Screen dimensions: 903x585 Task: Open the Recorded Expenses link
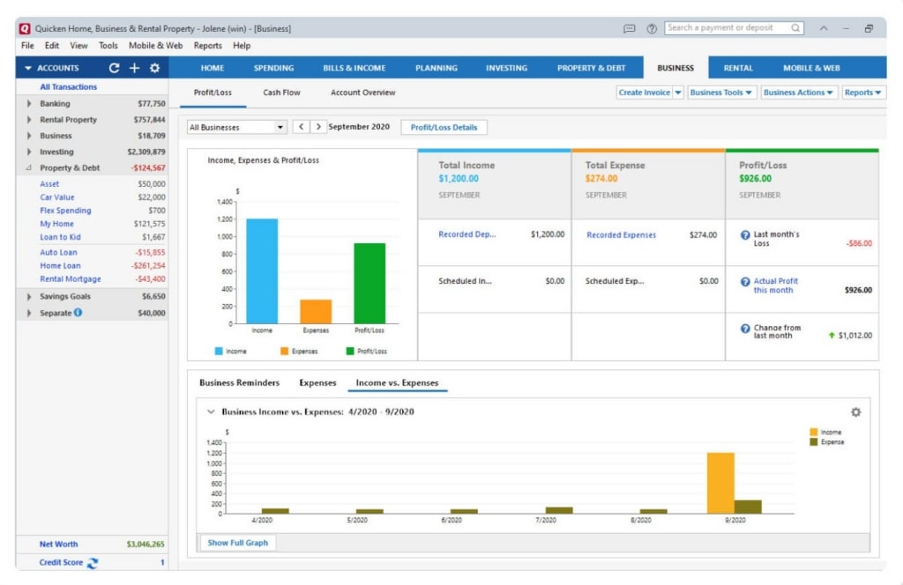[621, 234]
